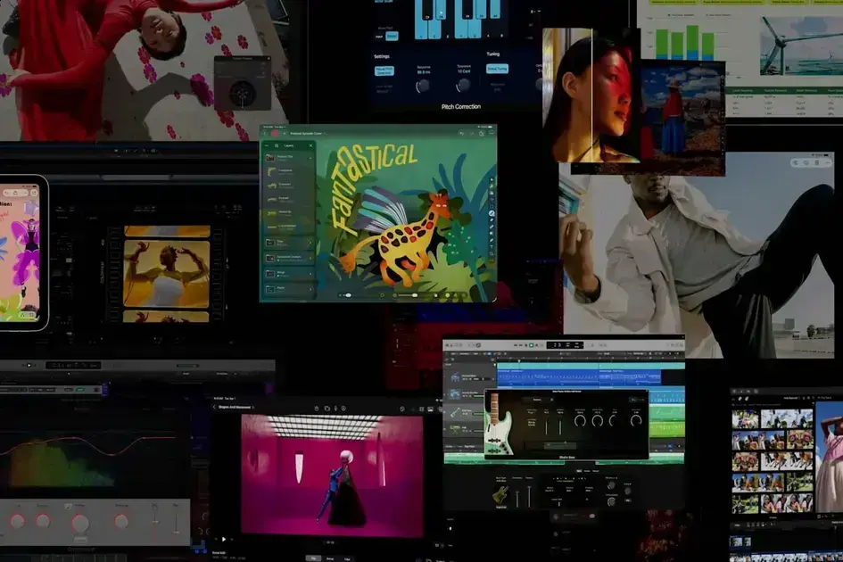Click the Response knob in Pitch Correction
The width and height of the screenshot is (843, 562).
tap(423, 85)
